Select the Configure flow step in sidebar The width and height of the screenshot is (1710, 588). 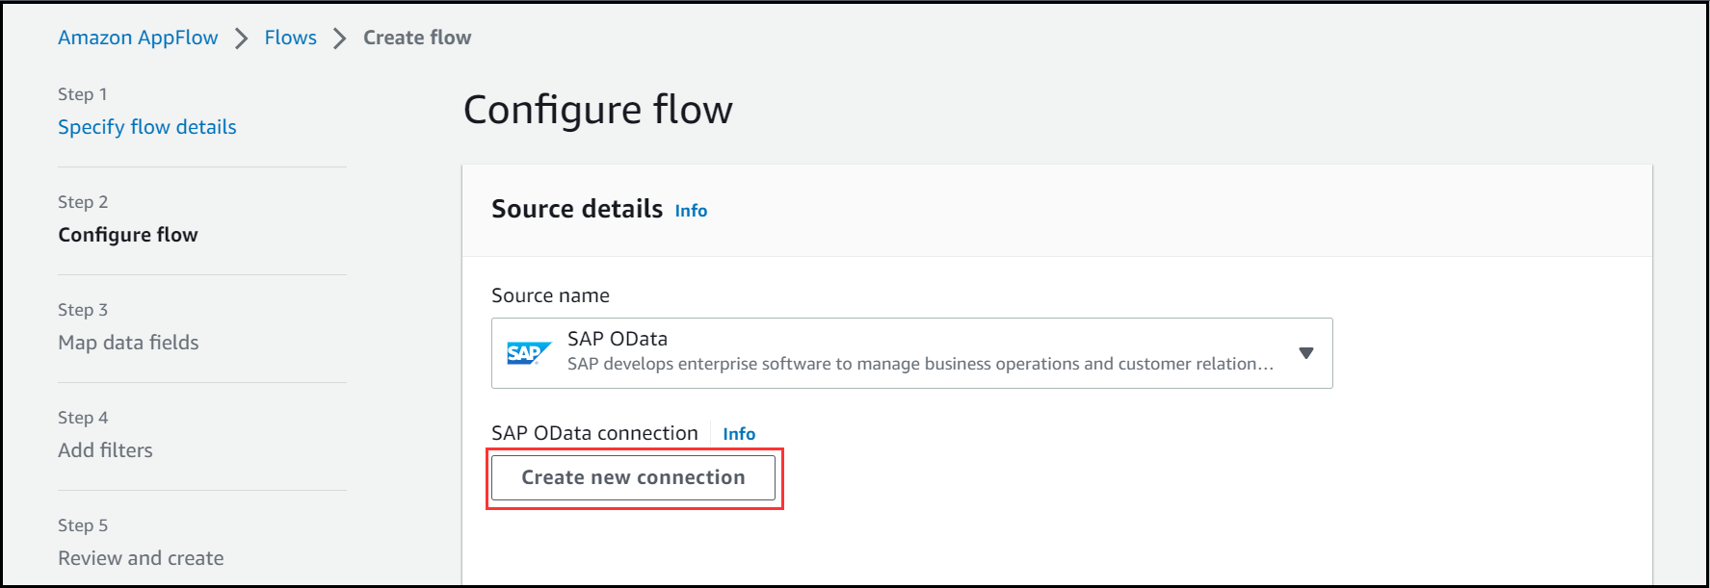click(x=128, y=235)
